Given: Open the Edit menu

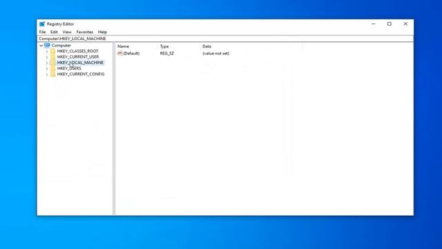Looking at the screenshot, I should tap(54, 32).
